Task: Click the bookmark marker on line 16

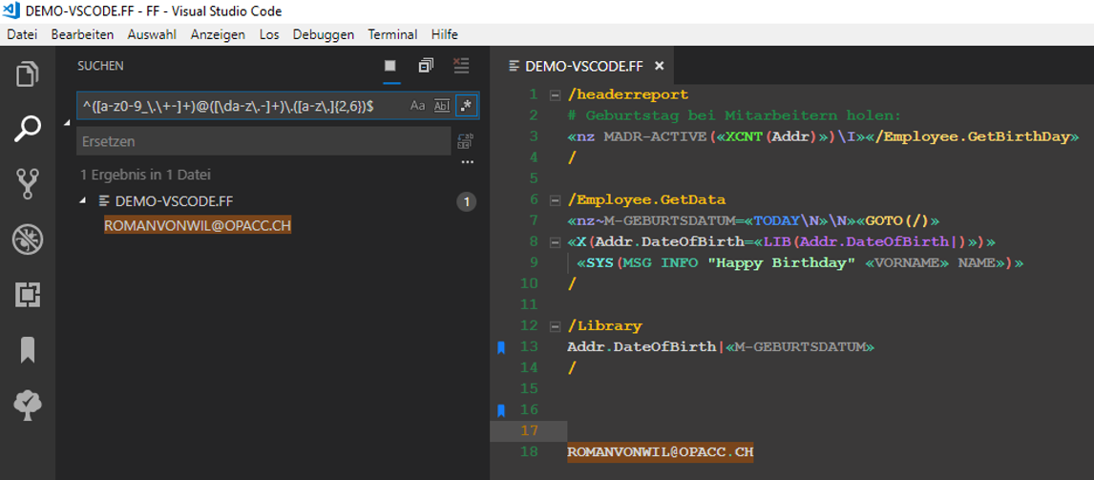Action: [500, 410]
